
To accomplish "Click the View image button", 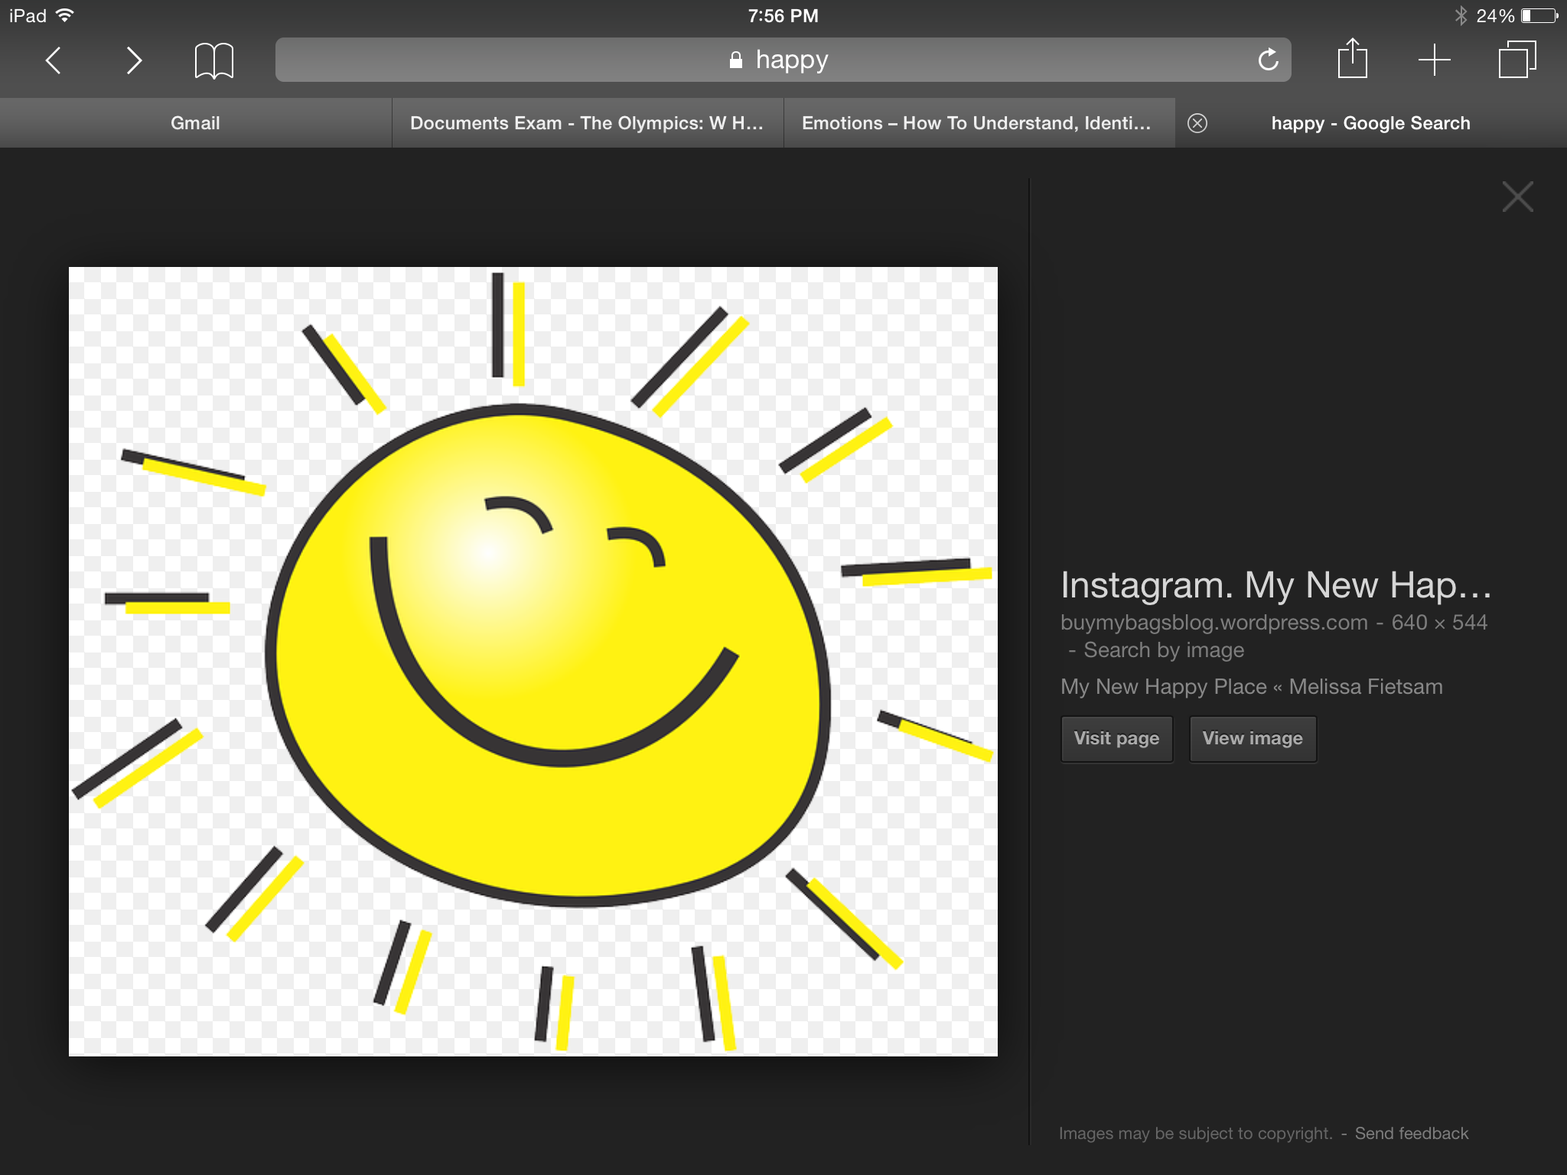I will pyautogui.click(x=1252, y=738).
